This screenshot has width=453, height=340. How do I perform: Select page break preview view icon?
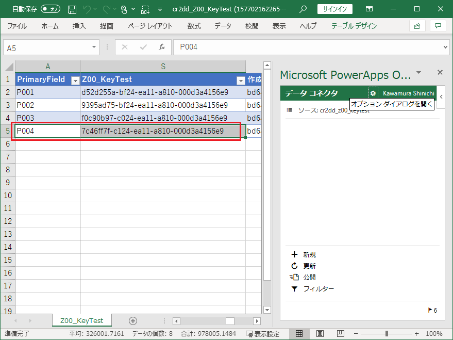coord(341,334)
